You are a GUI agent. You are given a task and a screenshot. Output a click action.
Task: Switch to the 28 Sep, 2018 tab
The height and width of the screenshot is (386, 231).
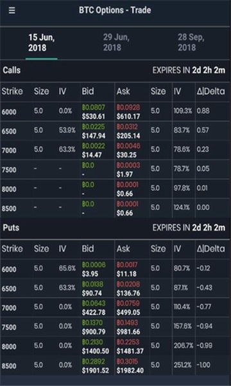tap(191, 42)
